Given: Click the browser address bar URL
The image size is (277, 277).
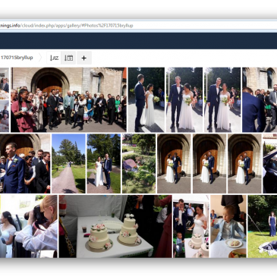Looking at the screenshot, I should click(x=67, y=26).
